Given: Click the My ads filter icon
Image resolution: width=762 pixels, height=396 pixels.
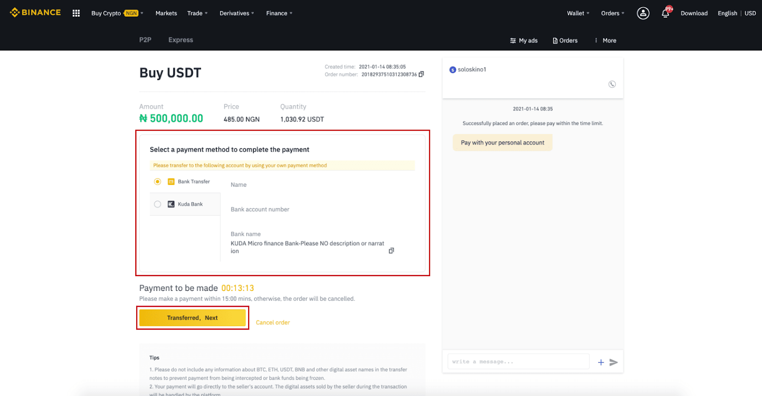Looking at the screenshot, I should [513, 40].
